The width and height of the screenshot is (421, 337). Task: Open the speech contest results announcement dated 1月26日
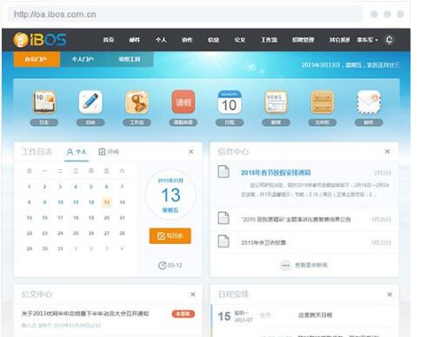pos(296,220)
